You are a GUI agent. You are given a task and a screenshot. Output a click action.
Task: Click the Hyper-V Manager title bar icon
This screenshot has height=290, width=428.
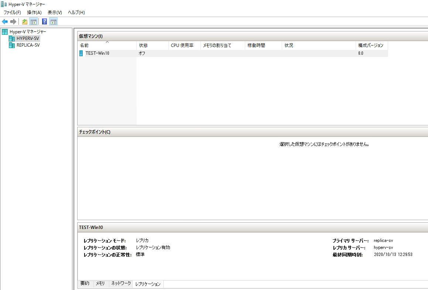pos(4,4)
